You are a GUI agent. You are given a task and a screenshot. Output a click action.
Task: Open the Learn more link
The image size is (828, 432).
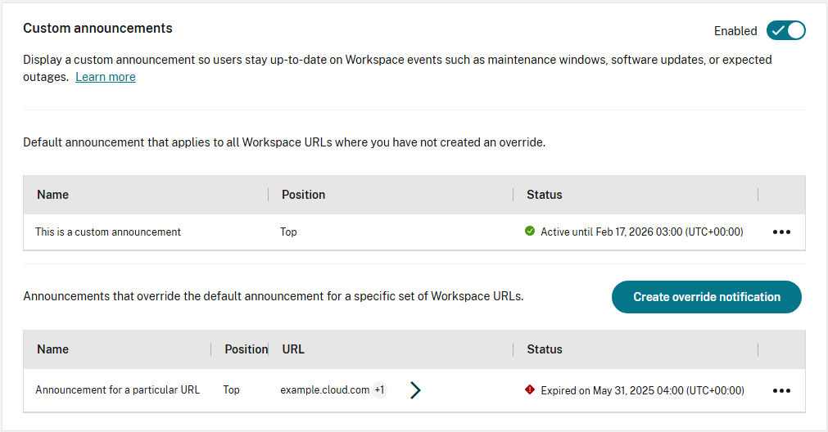pos(106,77)
